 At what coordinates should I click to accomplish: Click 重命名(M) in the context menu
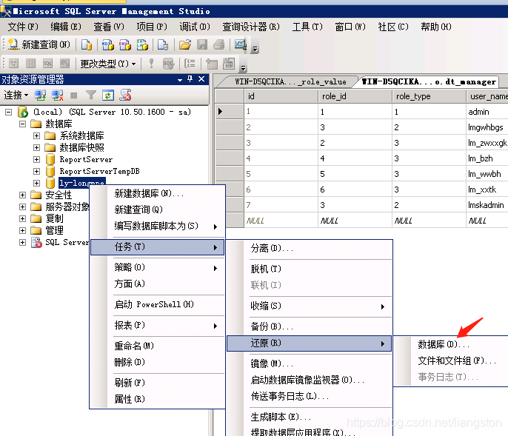(x=157, y=346)
